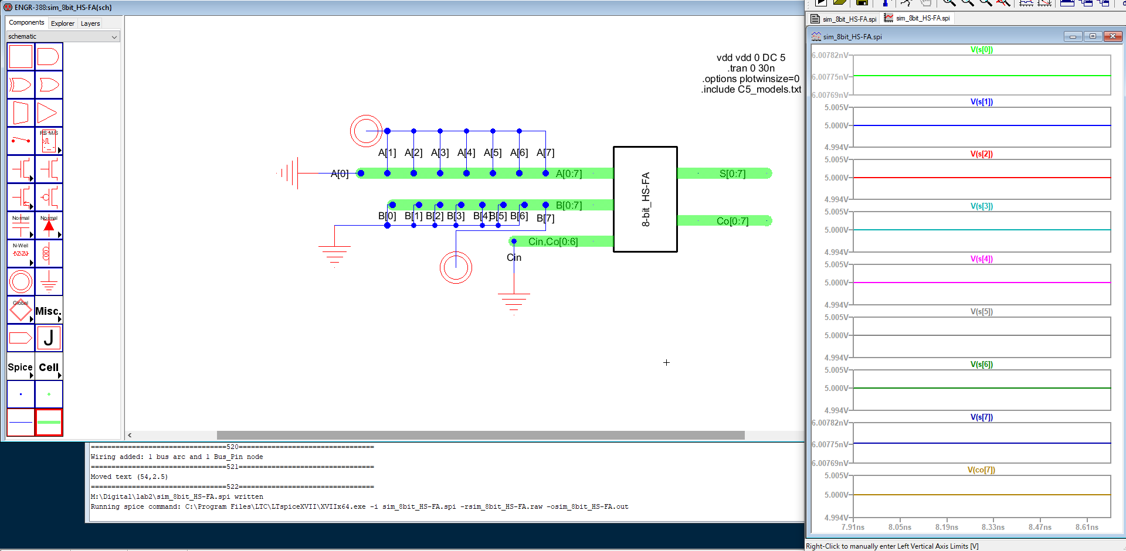Click the V(s[5]) trace label
Viewport: 1126px width, 551px height.
click(x=982, y=311)
